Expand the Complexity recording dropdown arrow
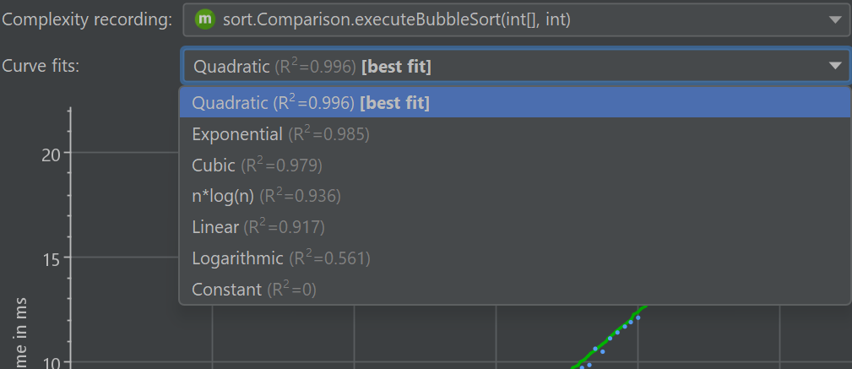 pyautogui.click(x=834, y=19)
